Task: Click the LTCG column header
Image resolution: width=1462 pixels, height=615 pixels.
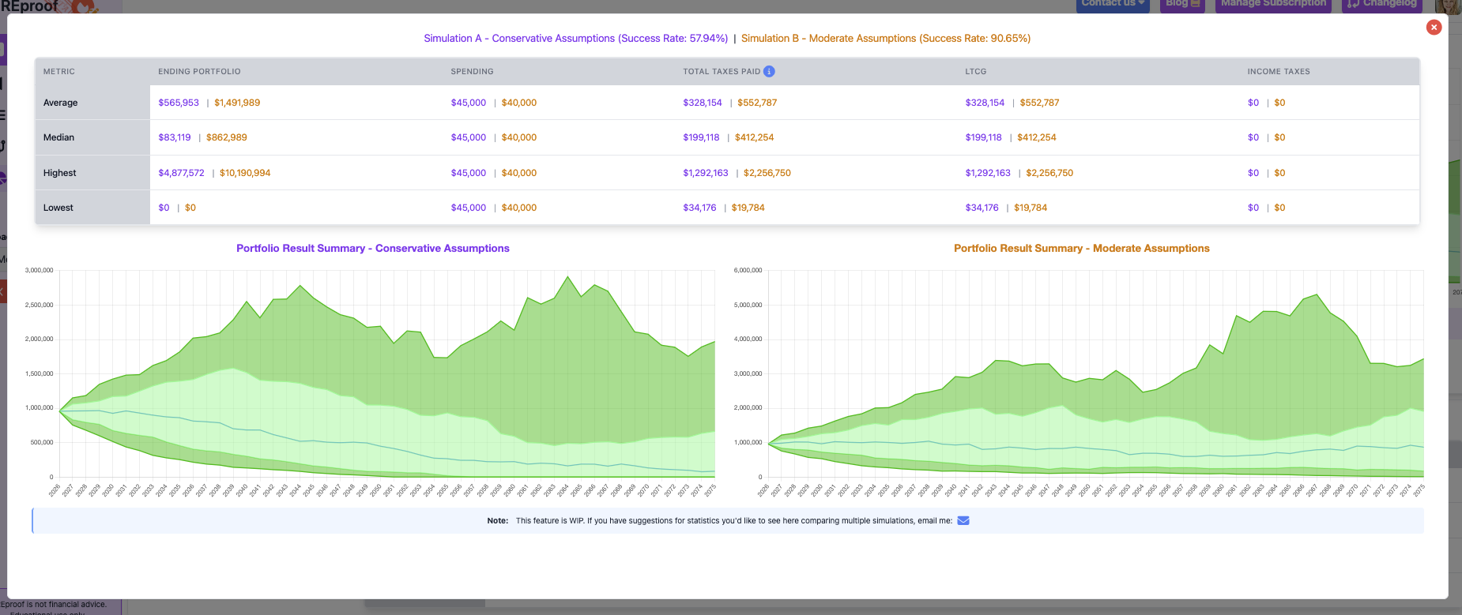Action: coord(975,71)
